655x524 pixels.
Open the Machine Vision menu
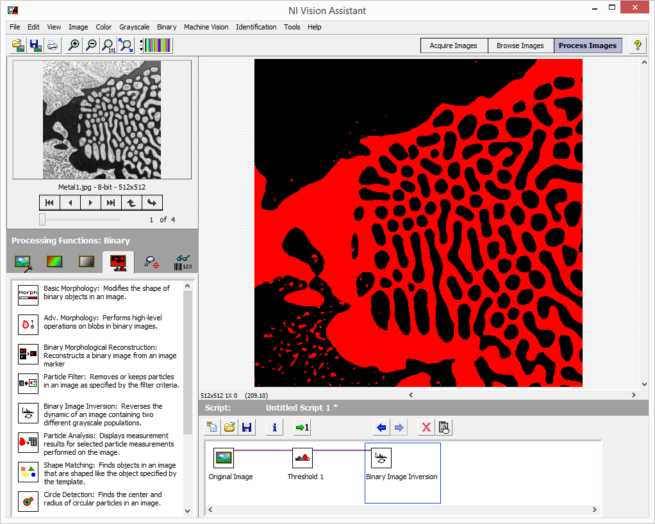[206, 27]
